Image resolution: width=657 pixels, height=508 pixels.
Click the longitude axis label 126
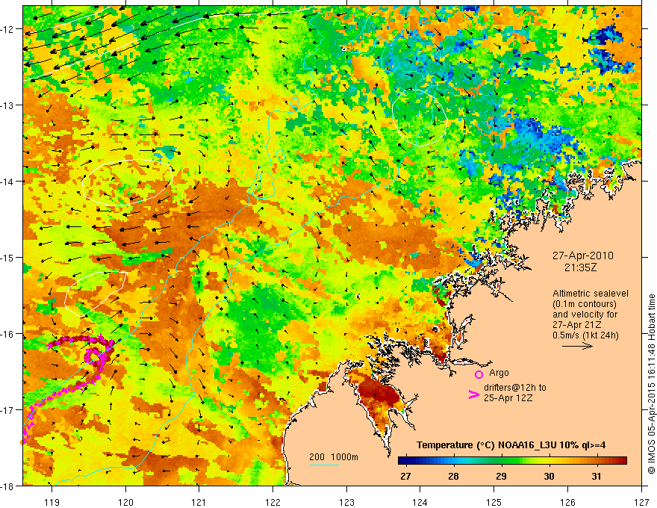tap(567, 502)
